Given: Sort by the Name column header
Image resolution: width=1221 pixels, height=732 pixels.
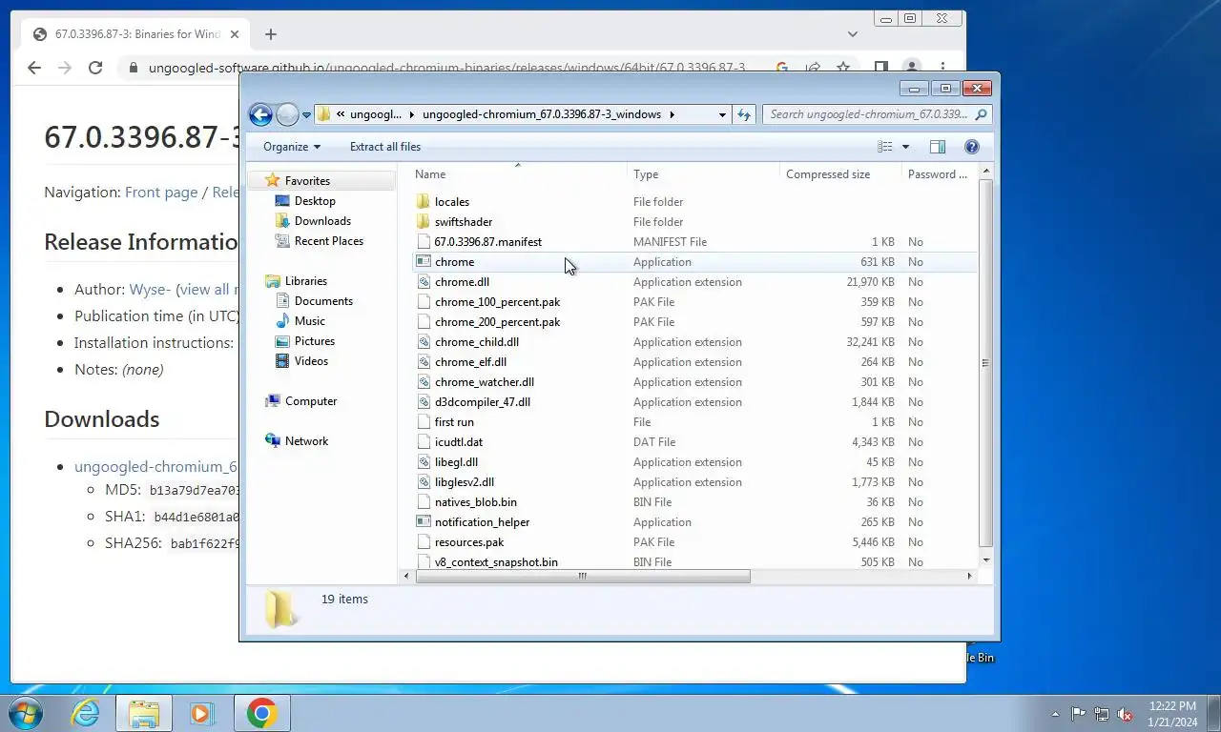Looking at the screenshot, I should click(x=518, y=174).
